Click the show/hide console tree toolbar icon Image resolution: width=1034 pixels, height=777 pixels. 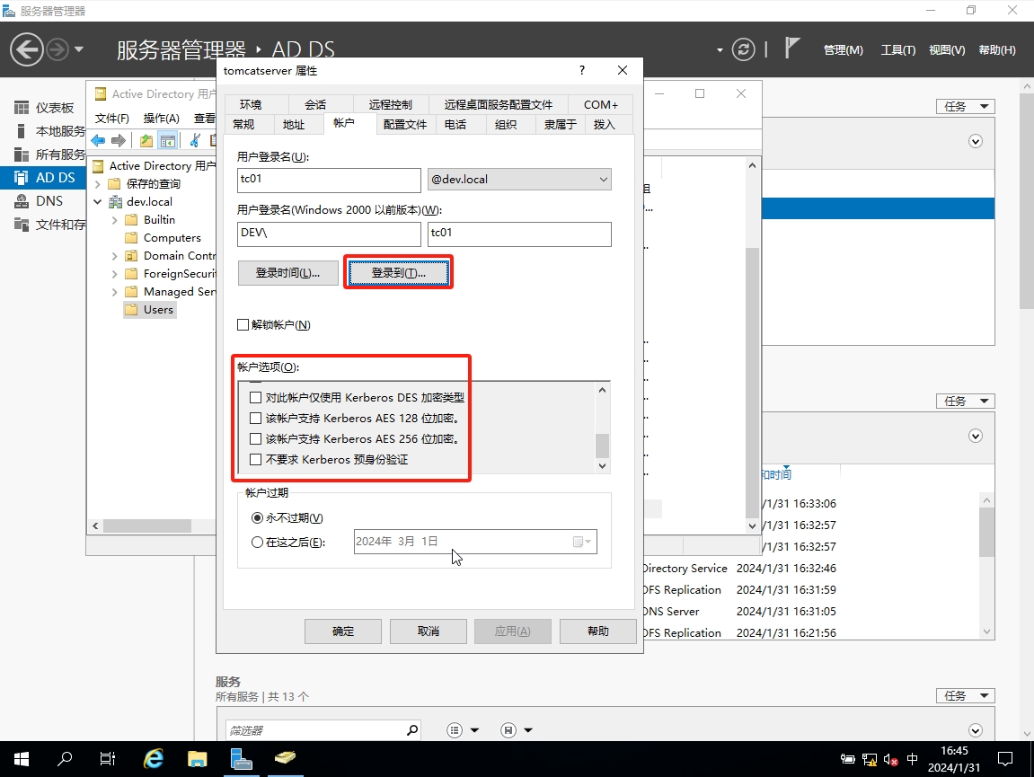coord(167,140)
